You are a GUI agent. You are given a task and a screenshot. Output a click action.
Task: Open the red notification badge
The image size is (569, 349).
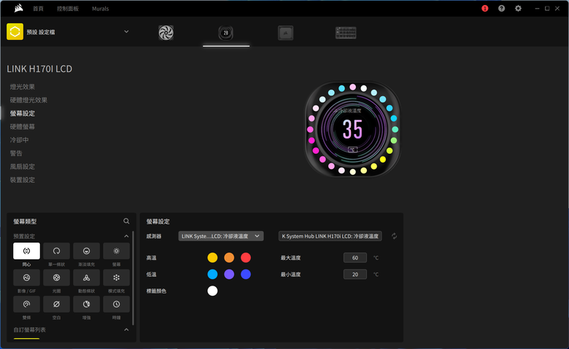tap(485, 8)
